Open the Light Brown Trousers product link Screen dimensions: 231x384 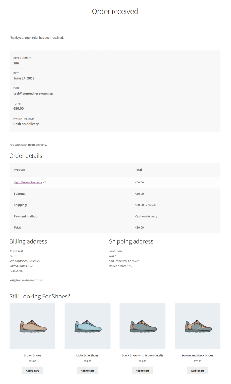tap(28, 182)
